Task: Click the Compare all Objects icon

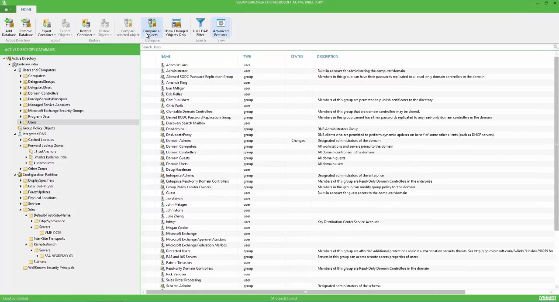Action: (x=152, y=23)
